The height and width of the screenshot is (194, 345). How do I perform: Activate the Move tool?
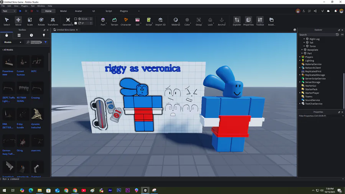pos(18,21)
